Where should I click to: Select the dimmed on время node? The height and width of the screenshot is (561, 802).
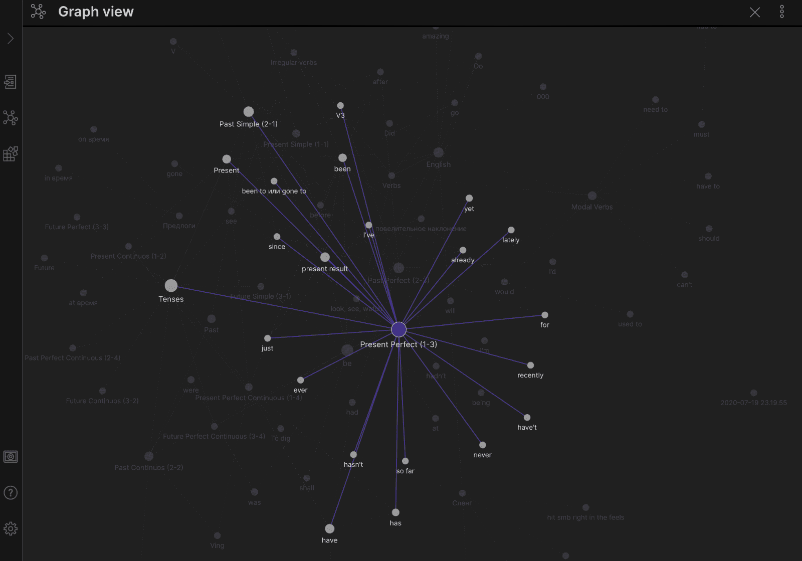click(93, 129)
